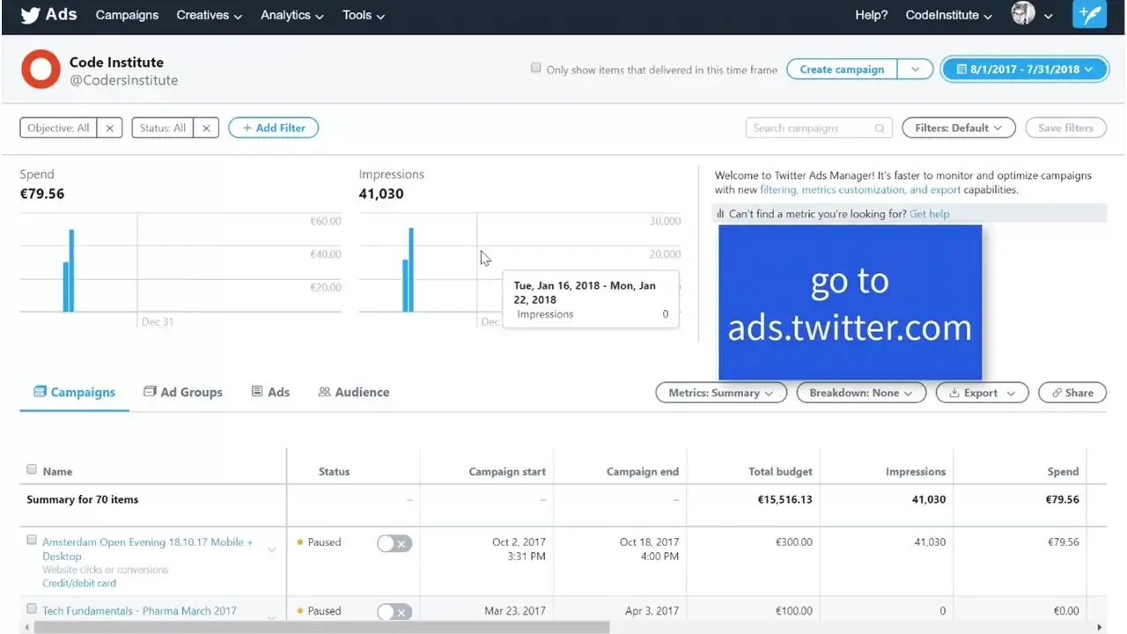Click the right arrow of horizontal scrollbar
1127x634 pixels.
[x=1101, y=628]
